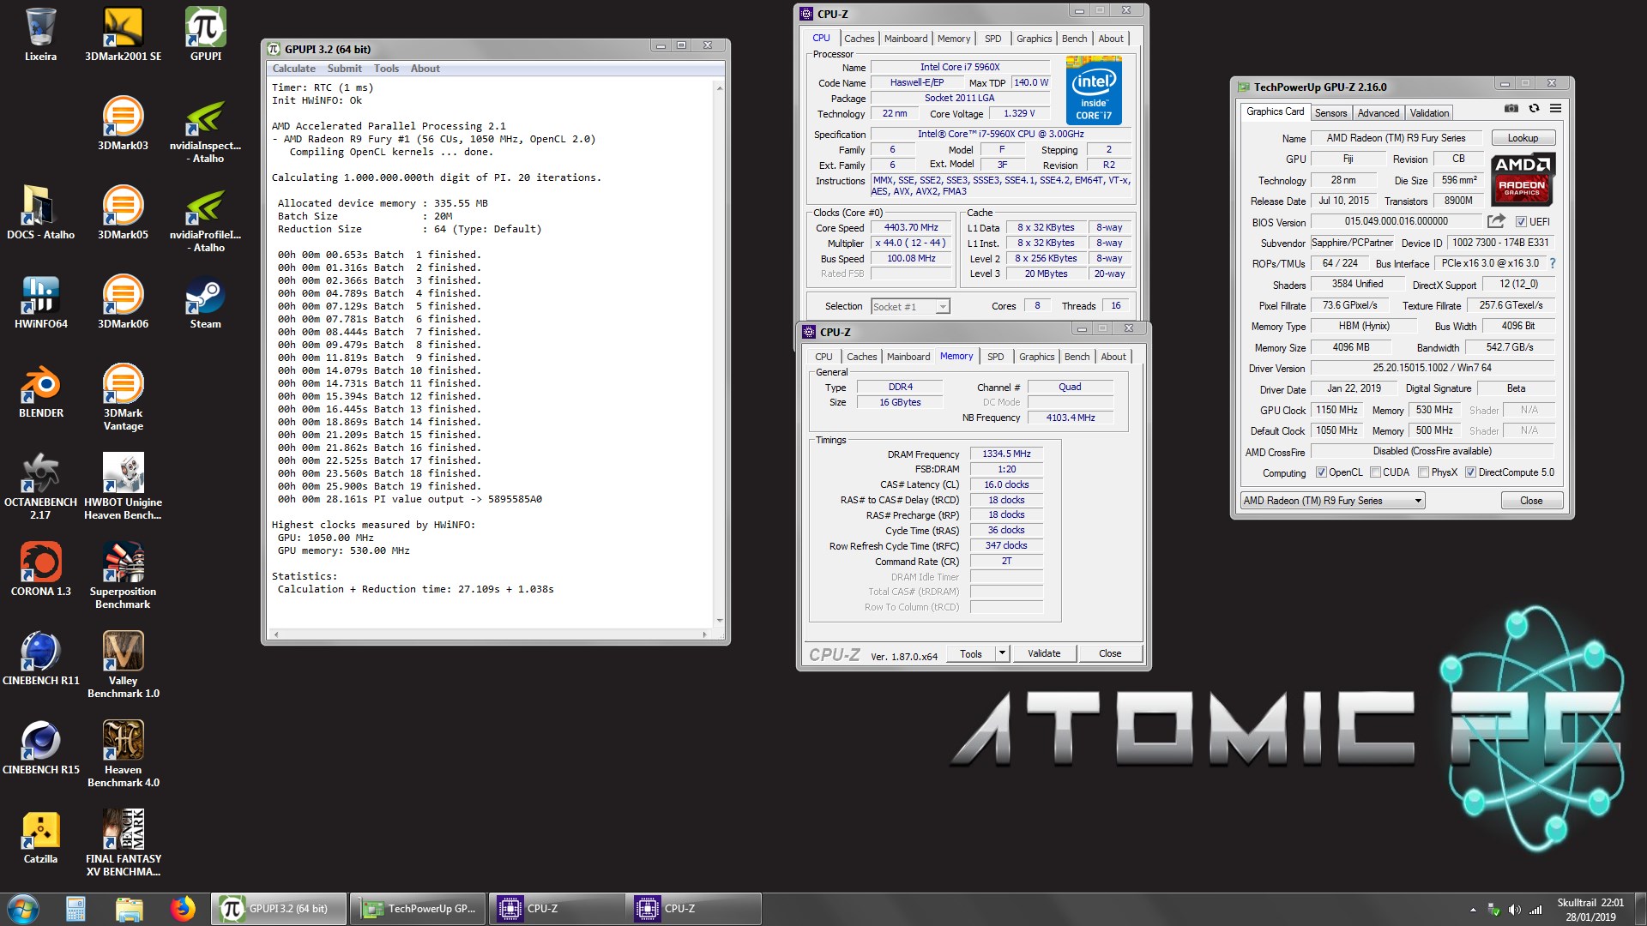1647x926 pixels.
Task: Select SPD tab in lower CPU-Z window
Action: click(995, 357)
